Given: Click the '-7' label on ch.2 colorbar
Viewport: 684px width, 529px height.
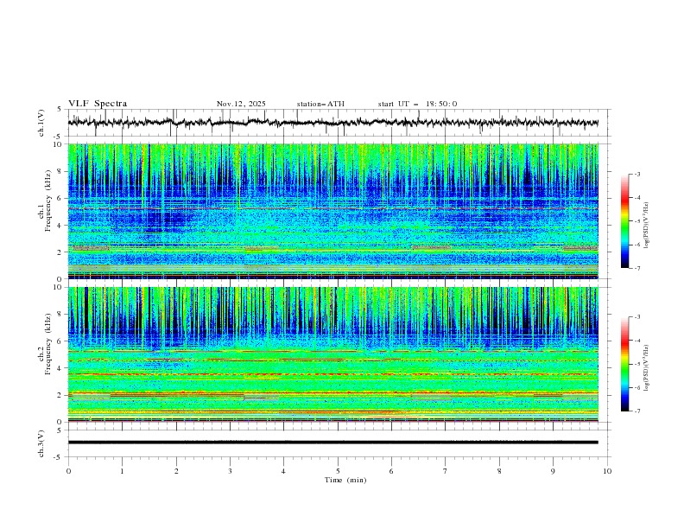Looking at the screenshot, I should (637, 411).
